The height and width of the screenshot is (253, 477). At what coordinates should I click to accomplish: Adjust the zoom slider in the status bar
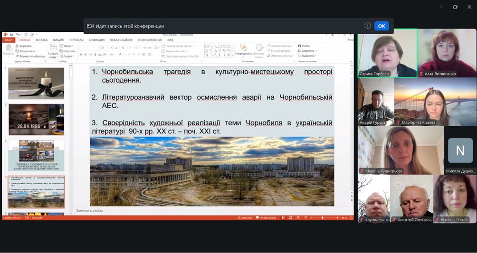coord(323,217)
